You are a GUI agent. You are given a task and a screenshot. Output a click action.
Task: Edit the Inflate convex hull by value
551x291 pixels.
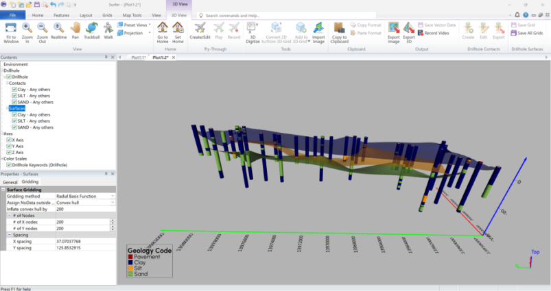click(85, 209)
